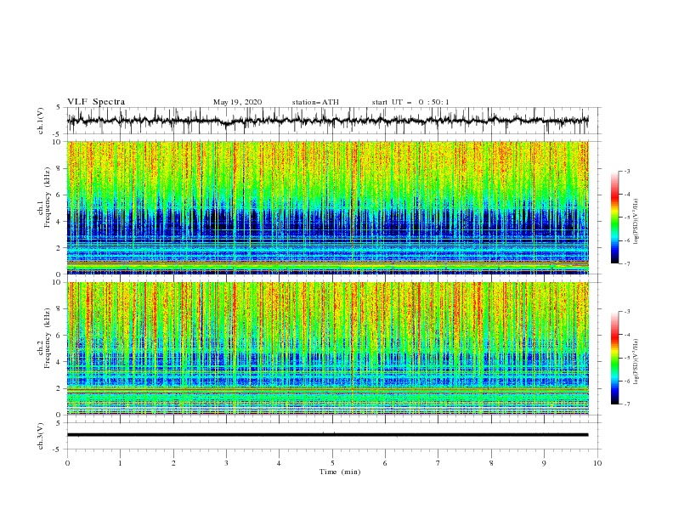Click time axis tick label 3
The height and width of the screenshot is (520, 673).
point(226,463)
